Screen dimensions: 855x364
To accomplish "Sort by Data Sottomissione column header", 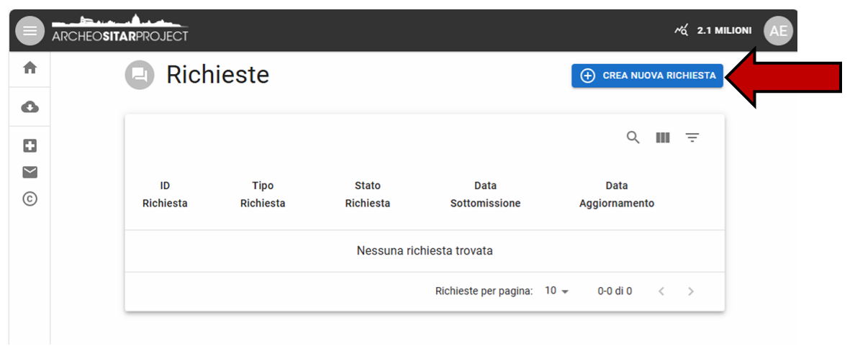I will click(485, 194).
